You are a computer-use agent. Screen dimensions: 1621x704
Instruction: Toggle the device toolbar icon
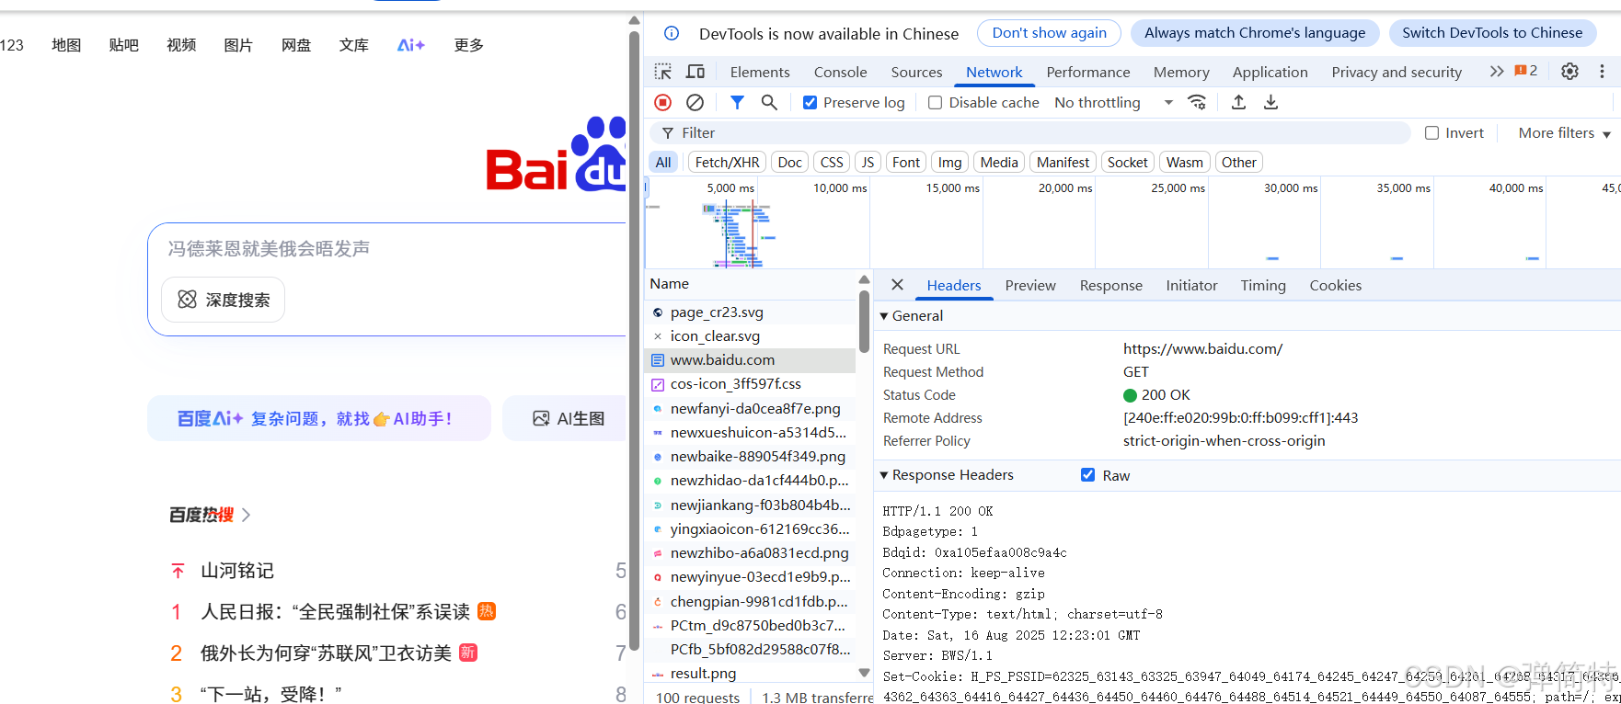696,72
